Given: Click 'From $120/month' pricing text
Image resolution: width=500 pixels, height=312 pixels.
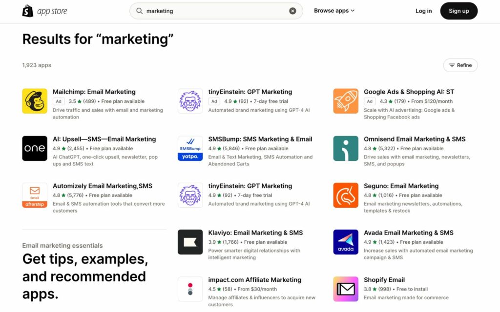Looking at the screenshot, I should point(432,101).
